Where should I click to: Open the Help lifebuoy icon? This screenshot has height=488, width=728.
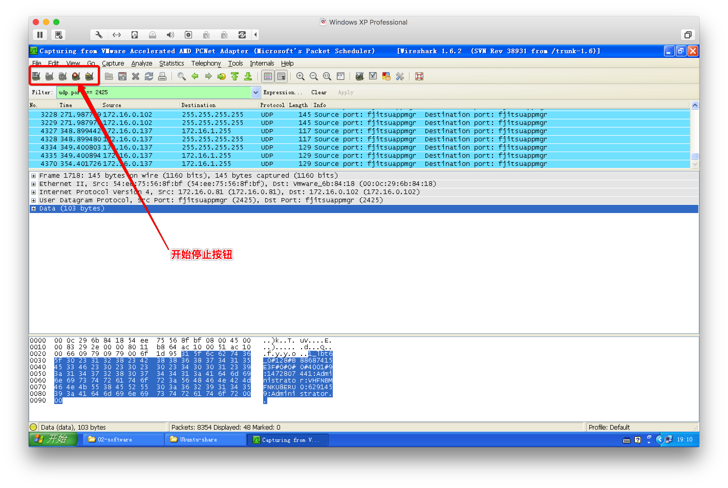419,76
